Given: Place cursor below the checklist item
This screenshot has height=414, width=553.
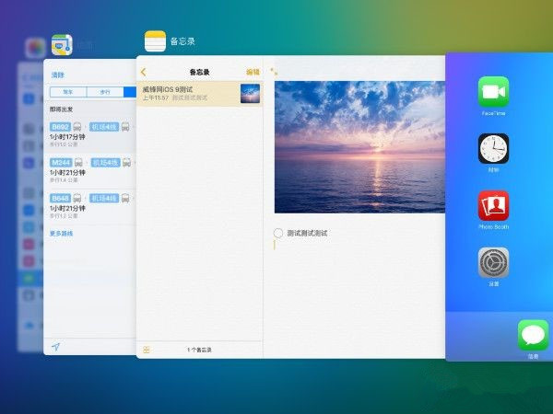Looking at the screenshot, I should [x=275, y=246].
